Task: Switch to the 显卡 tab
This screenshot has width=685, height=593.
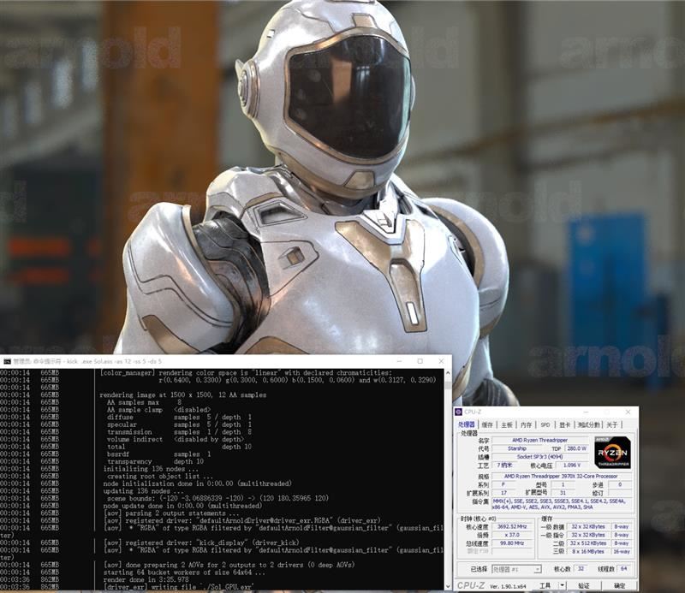Action: click(x=565, y=424)
